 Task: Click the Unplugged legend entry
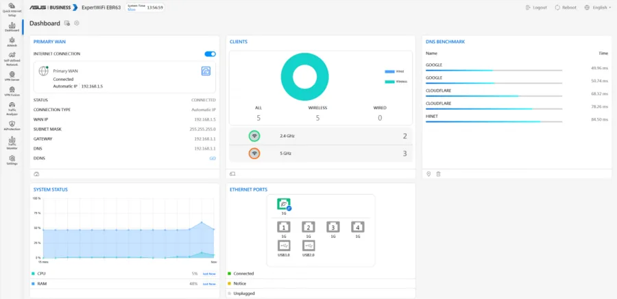coord(241,294)
